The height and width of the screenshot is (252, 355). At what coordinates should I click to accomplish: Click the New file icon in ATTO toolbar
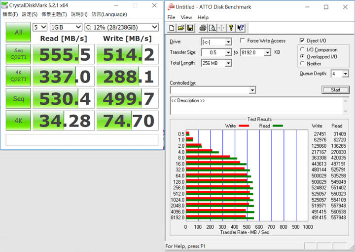(x=172, y=28)
